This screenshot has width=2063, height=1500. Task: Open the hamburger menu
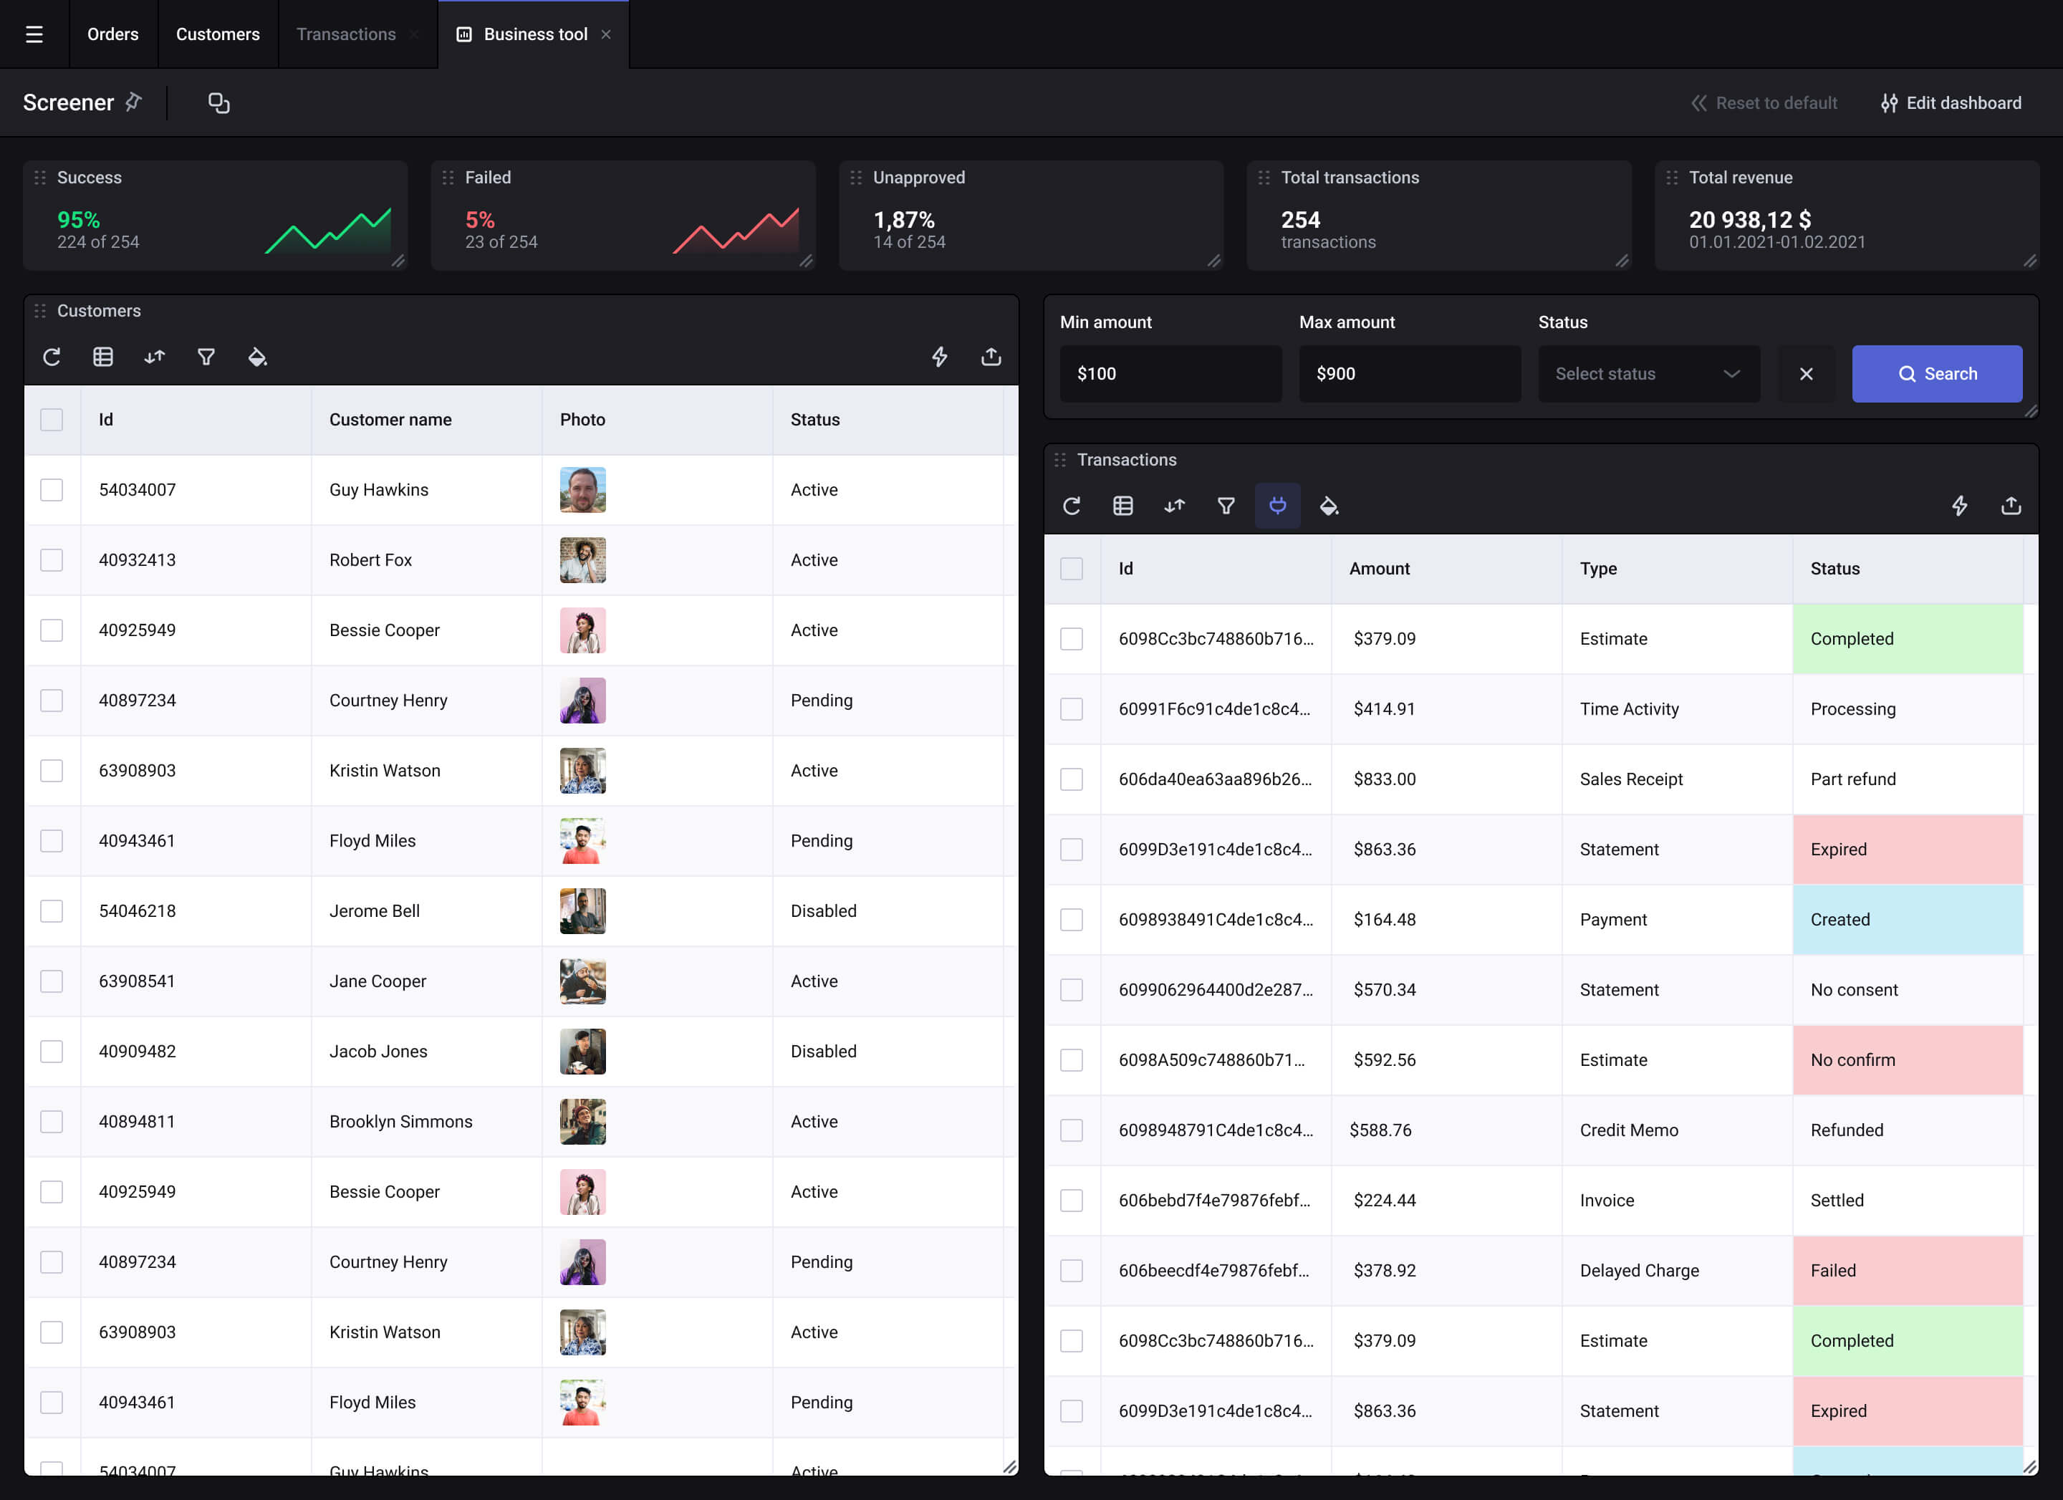34,34
